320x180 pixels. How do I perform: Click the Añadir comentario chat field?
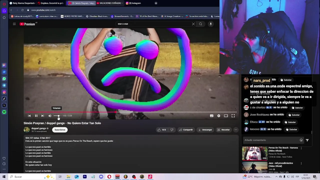271,140
